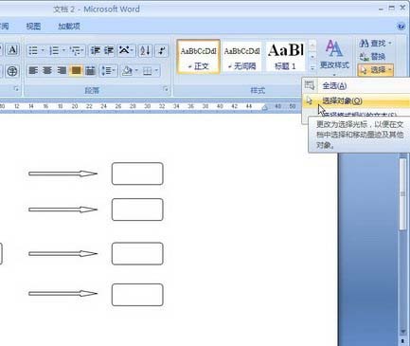This screenshot has height=346, width=410.
Task: Click the sort icon in paragraph group
Action: pyautogui.click(x=145, y=50)
